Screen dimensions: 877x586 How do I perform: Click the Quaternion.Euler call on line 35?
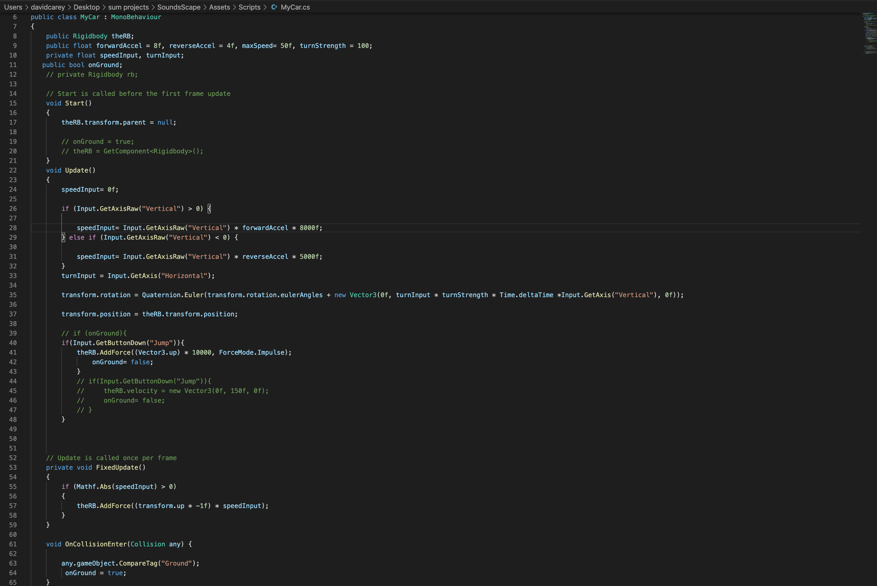click(172, 295)
